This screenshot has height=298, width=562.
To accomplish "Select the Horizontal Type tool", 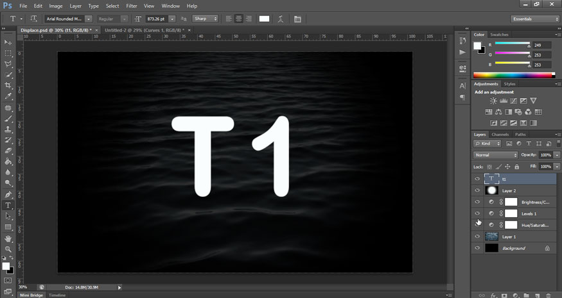I will coord(8,205).
